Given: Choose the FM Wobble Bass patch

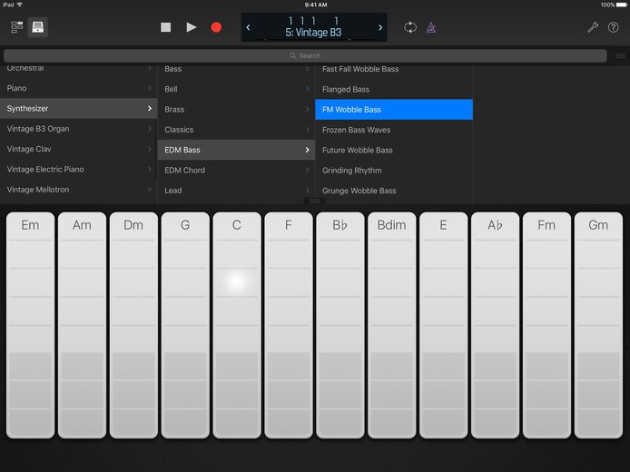Looking at the screenshot, I should [394, 110].
